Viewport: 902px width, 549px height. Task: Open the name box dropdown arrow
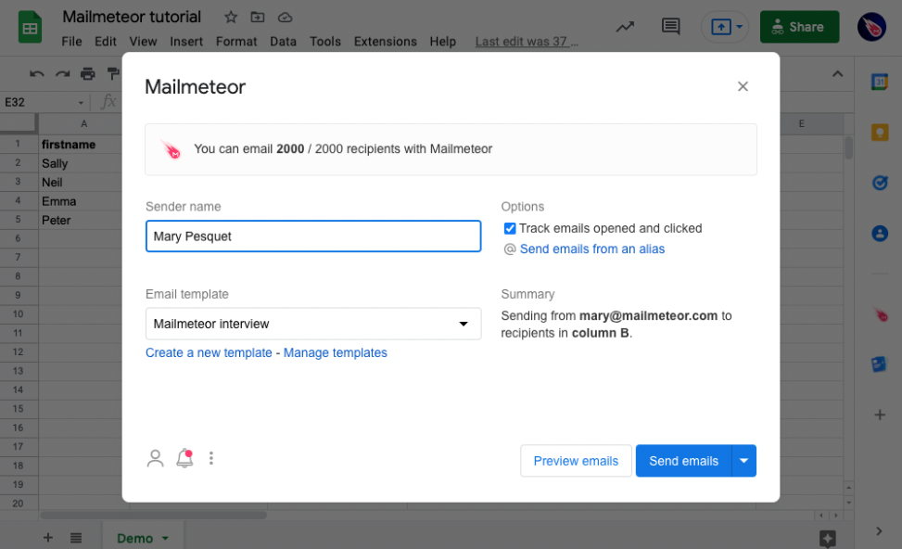tap(81, 103)
